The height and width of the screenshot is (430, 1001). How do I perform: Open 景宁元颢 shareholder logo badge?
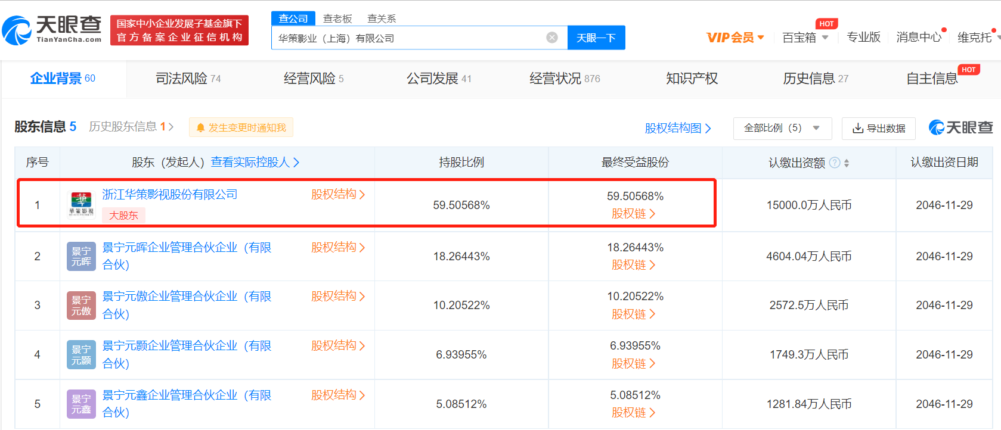(x=81, y=355)
